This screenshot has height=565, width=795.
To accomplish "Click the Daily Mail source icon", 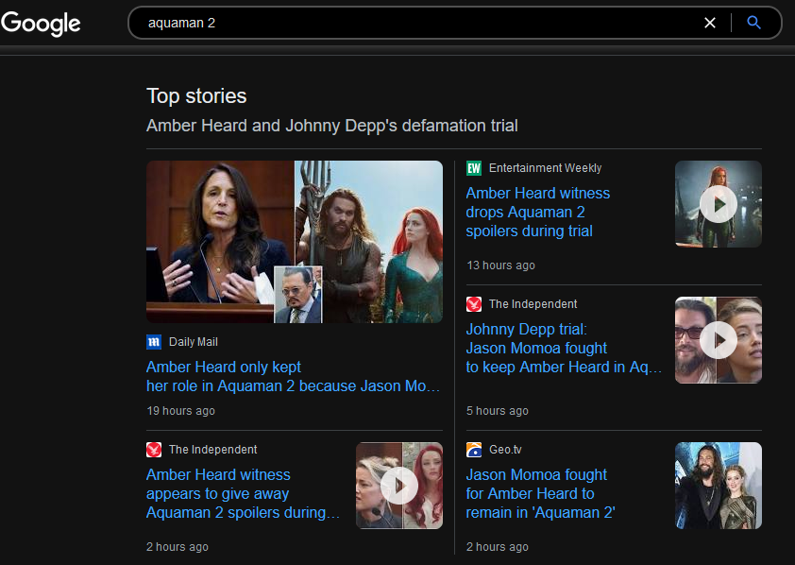I will point(154,342).
